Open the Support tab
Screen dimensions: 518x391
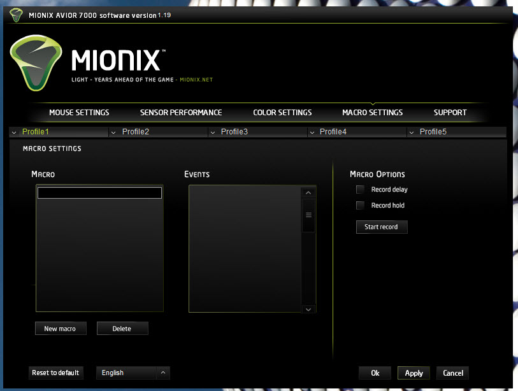pyautogui.click(x=450, y=113)
